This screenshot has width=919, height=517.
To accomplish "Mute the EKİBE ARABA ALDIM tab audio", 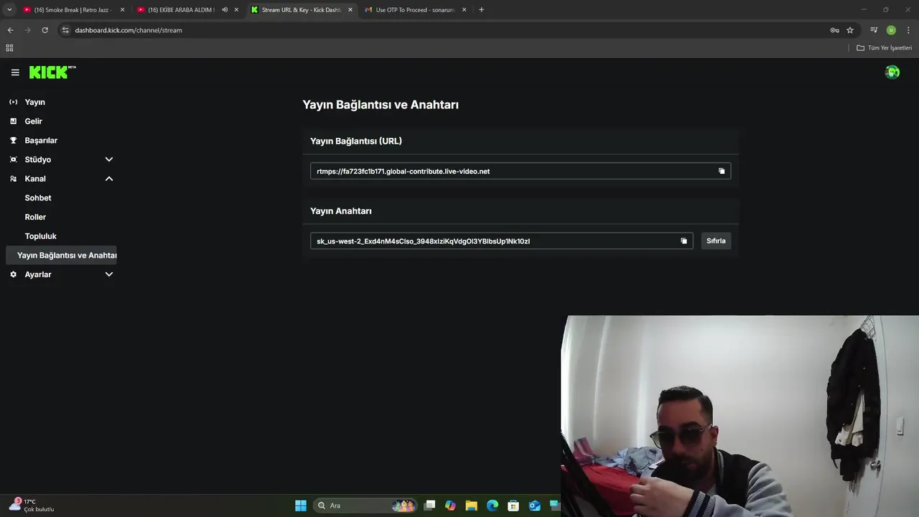I will point(225,10).
